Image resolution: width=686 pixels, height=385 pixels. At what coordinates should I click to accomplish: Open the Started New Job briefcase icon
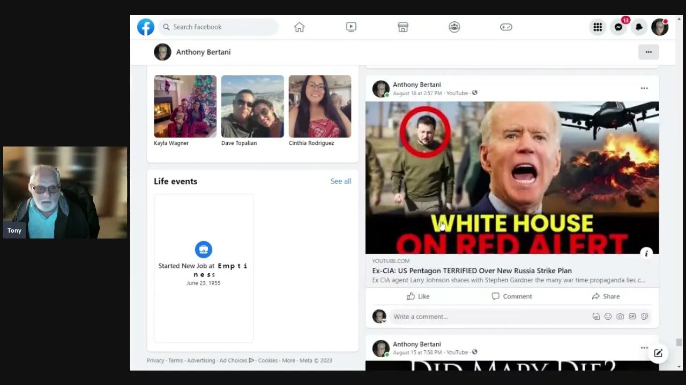[204, 249]
